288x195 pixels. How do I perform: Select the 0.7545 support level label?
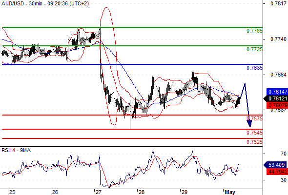[x=254, y=133]
